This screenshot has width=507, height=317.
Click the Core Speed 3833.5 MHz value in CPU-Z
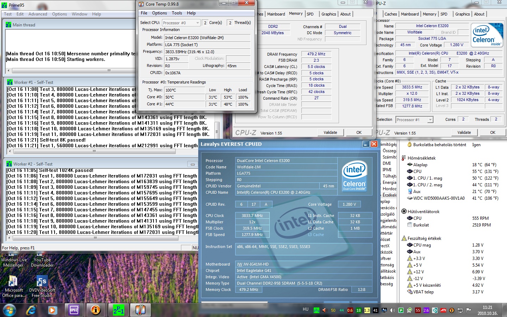click(412, 87)
